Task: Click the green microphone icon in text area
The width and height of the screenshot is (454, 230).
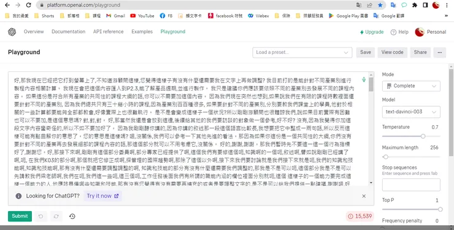Action: [364, 80]
